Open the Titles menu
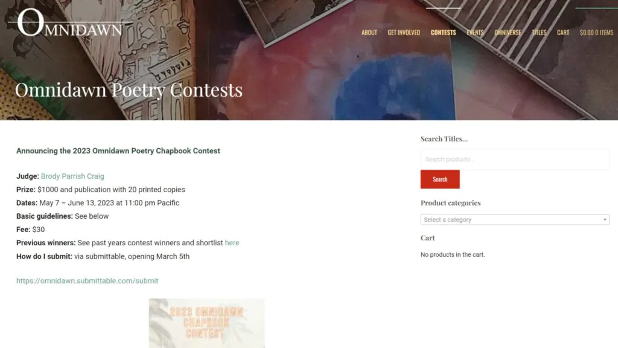618x348 pixels. pyautogui.click(x=539, y=33)
